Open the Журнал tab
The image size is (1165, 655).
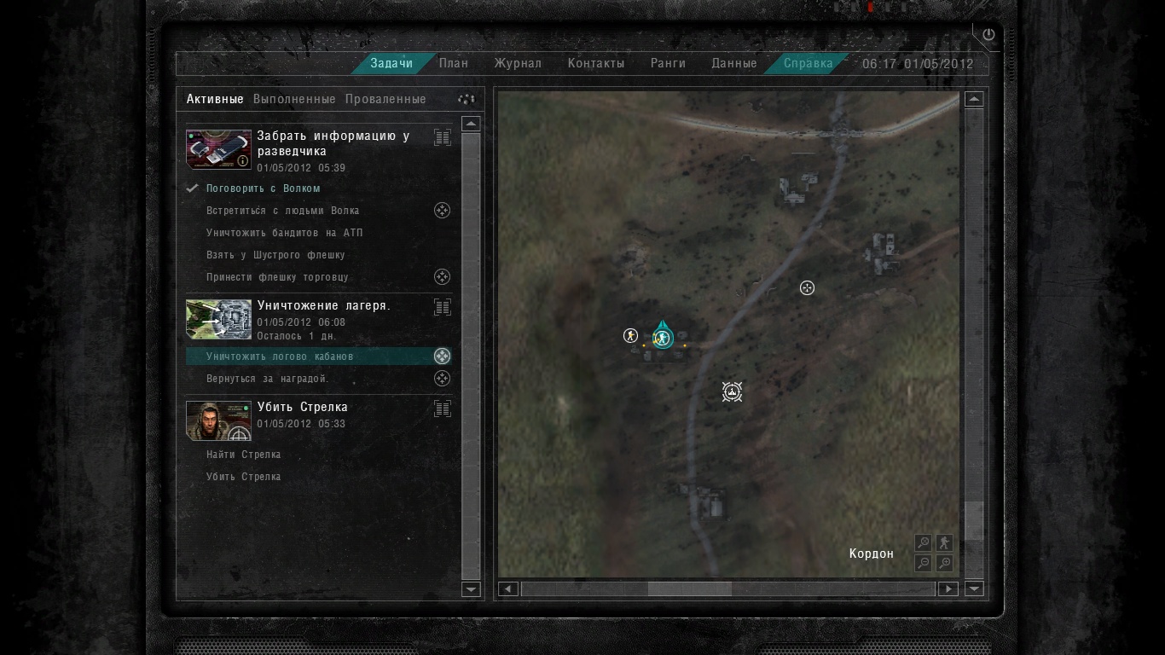tap(518, 63)
